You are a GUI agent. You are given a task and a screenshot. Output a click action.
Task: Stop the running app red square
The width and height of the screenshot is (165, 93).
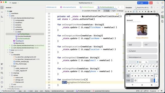[x=151, y=3]
